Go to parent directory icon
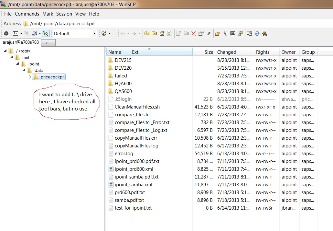This screenshot has height=231, width=333. pos(147,33)
